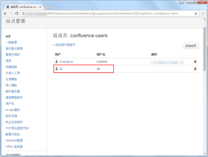Image resolution: width=208 pixels, height=157 pixels.
Task: Click the Confluence favicon on the tab
Action: 8,7
